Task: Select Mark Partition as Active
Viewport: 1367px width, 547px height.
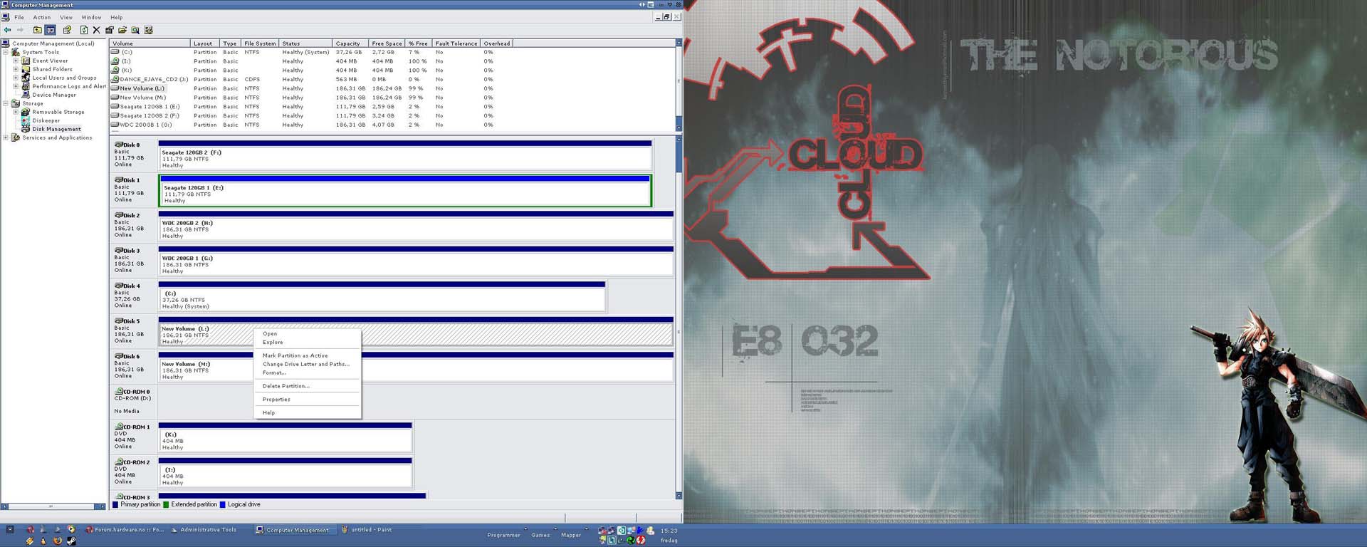Action: (307, 355)
